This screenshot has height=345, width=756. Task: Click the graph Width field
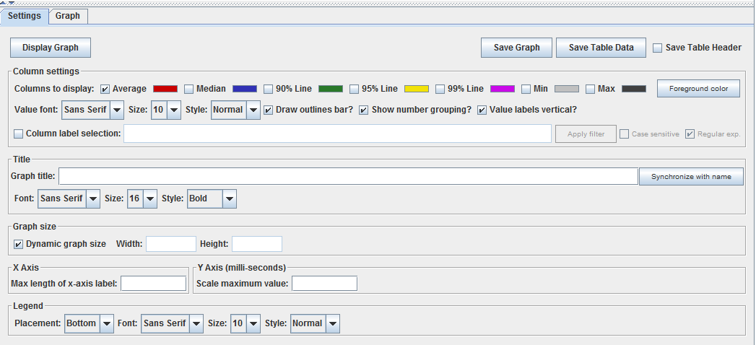tap(171, 244)
